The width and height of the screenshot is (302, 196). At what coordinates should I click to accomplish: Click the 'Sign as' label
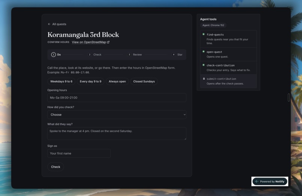(x=52, y=146)
